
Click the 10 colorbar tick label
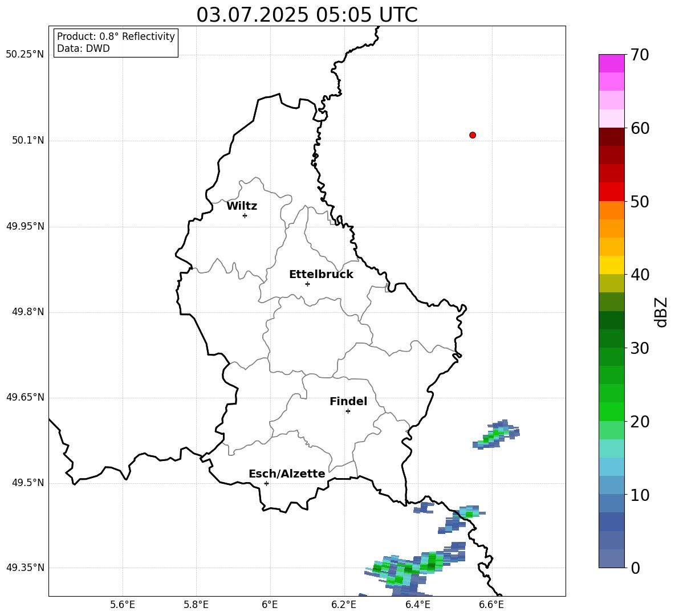[x=640, y=495]
